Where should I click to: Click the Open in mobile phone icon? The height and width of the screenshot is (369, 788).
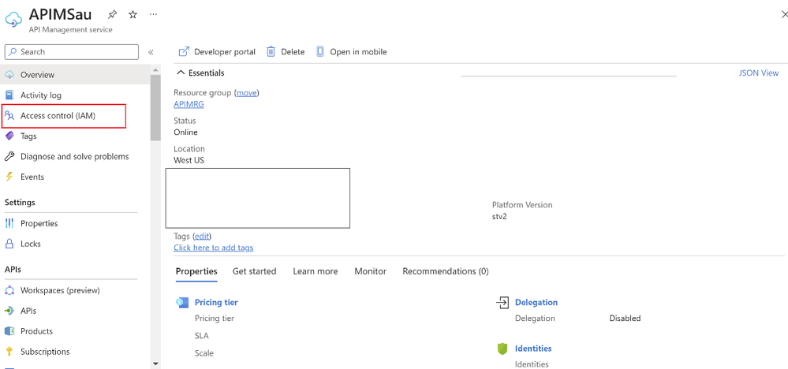point(320,51)
